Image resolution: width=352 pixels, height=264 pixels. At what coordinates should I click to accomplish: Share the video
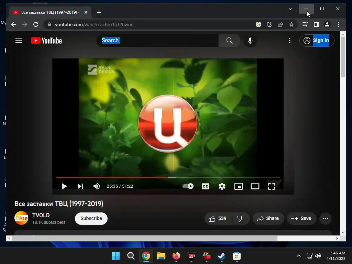(268, 218)
